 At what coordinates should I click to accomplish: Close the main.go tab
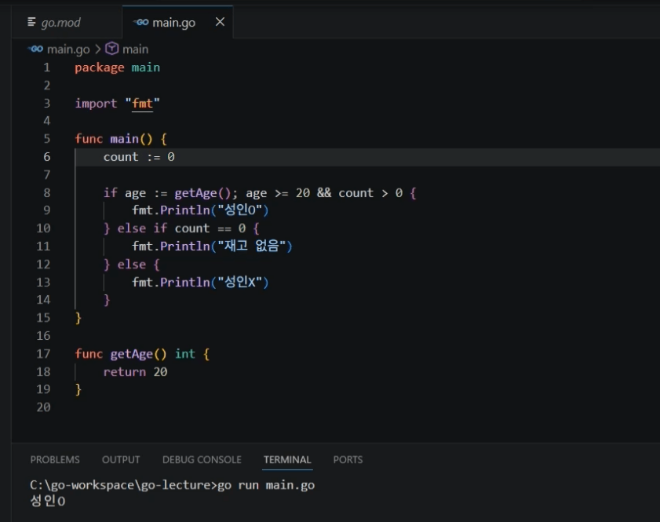point(220,22)
